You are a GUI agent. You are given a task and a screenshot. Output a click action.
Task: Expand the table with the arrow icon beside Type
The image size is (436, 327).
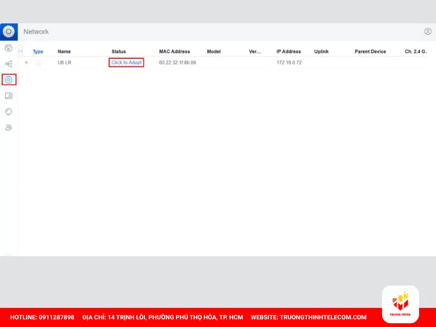click(x=21, y=51)
